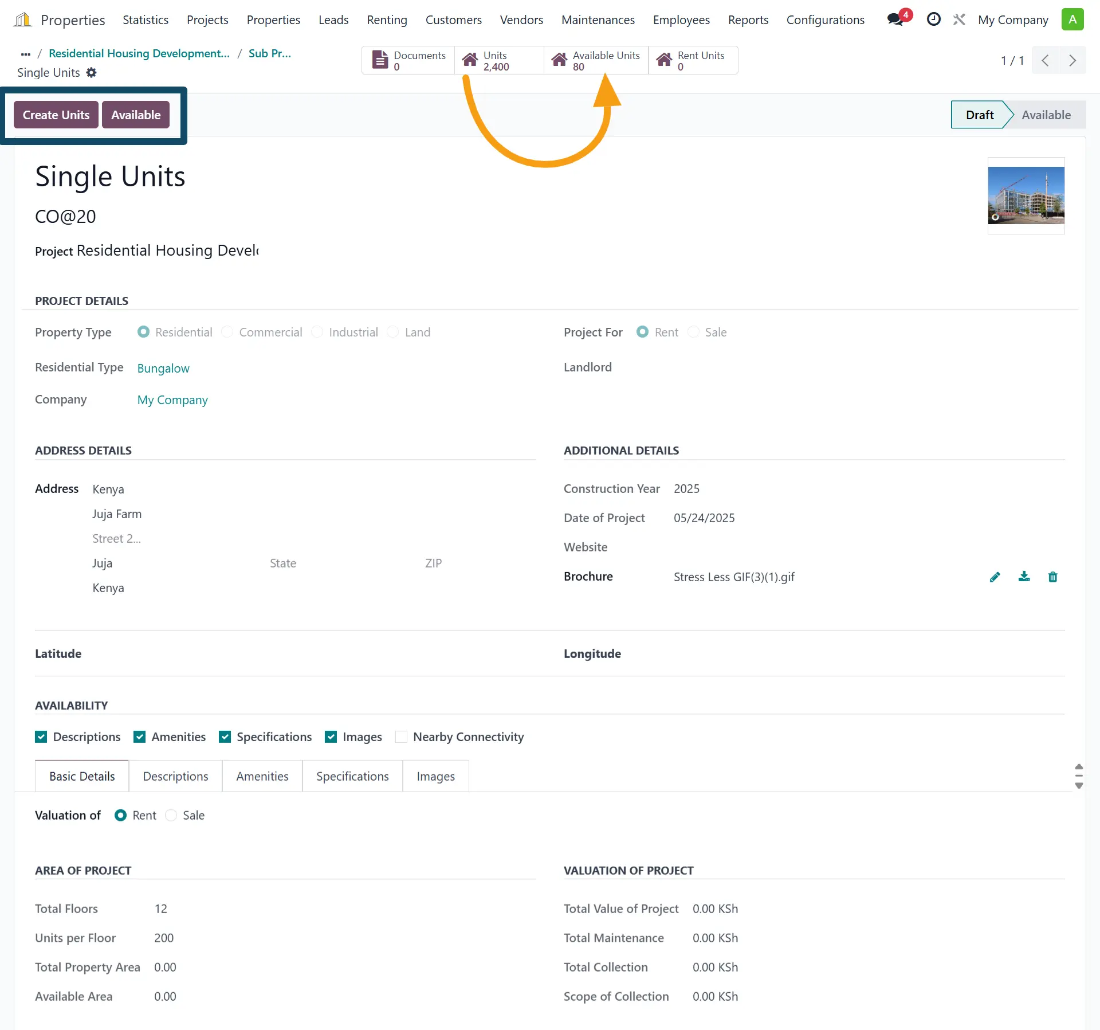The image size is (1100, 1030).
Task: Uncheck the Amenities availability checkbox
Action: pos(140,737)
